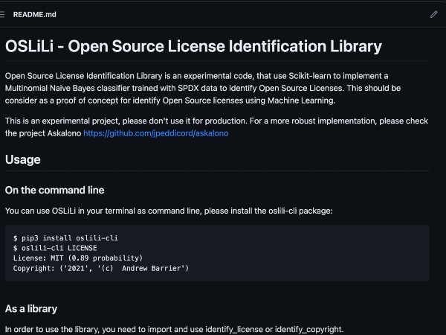Click the 'As a library' heading

pos(31,309)
